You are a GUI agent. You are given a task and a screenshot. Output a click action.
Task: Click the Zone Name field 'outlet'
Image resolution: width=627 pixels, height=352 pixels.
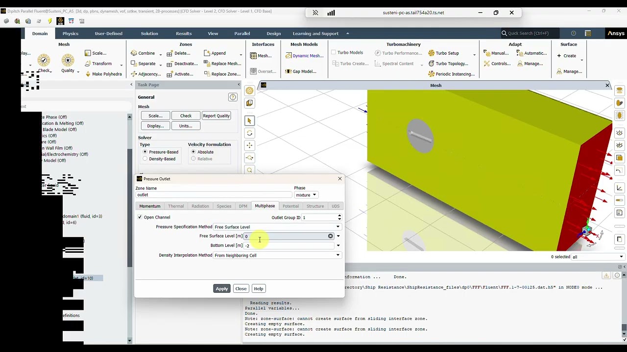click(x=213, y=195)
